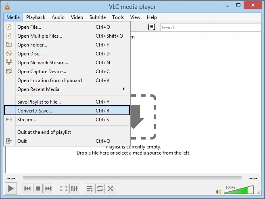The height and width of the screenshot is (199, 265).
Task: Close VLC media player window
Action: 253,5
